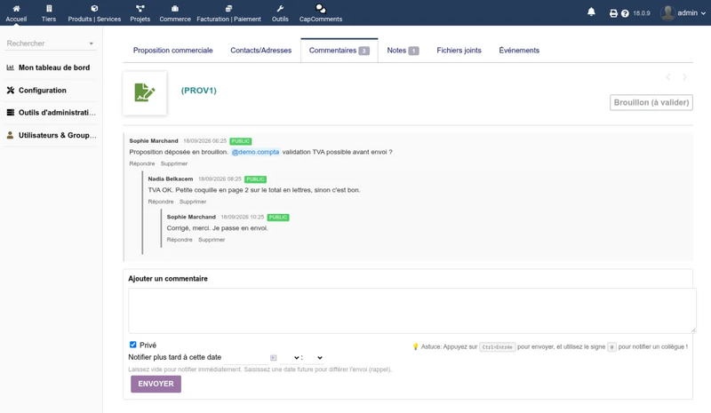Click Supprimer on Sophie's first comment
This screenshot has width=711, height=413.
[x=174, y=163]
